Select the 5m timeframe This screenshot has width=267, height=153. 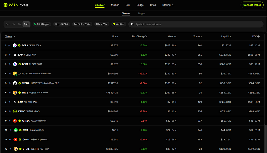(x=7, y=24)
